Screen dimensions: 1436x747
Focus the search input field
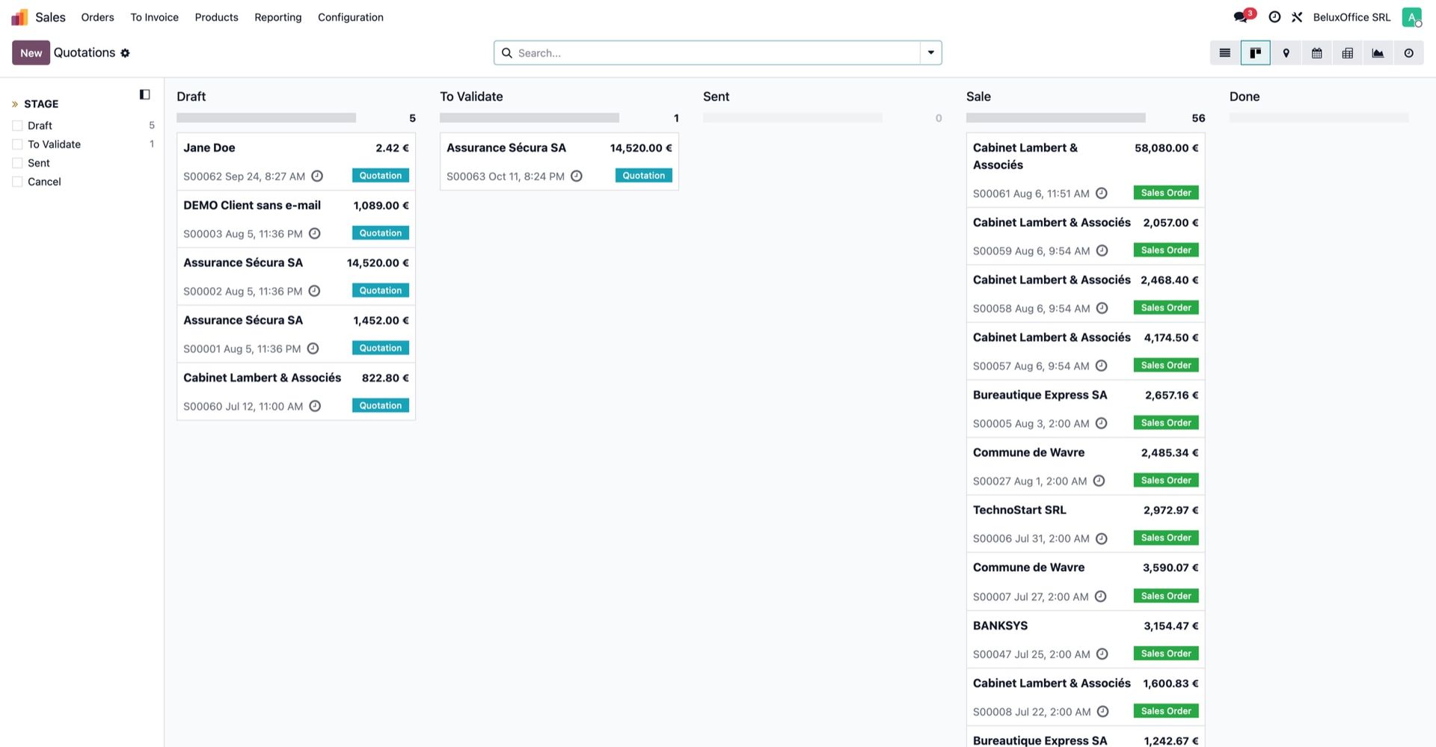717,53
